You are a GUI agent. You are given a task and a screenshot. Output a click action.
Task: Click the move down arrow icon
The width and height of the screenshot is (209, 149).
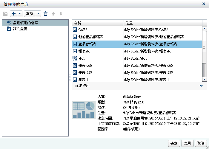click(61, 14)
